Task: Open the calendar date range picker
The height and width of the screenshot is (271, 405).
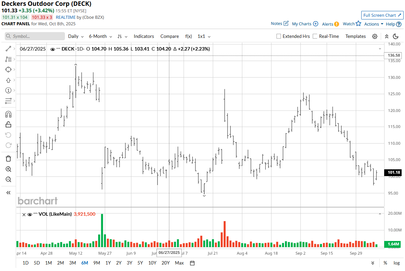Action: coord(192,263)
